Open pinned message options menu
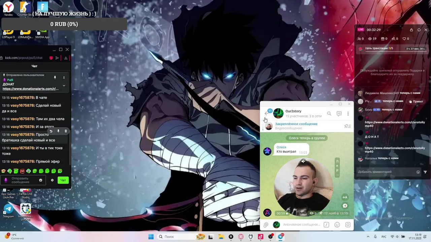Viewport: 431px width, 242px height. 64,77
